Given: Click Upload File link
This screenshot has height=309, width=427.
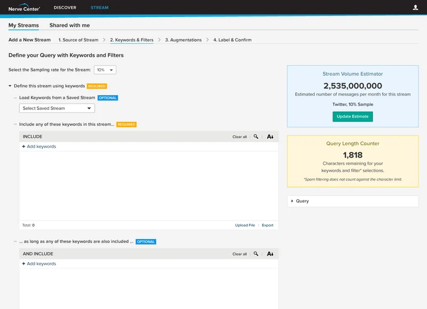Looking at the screenshot, I should 245,225.
